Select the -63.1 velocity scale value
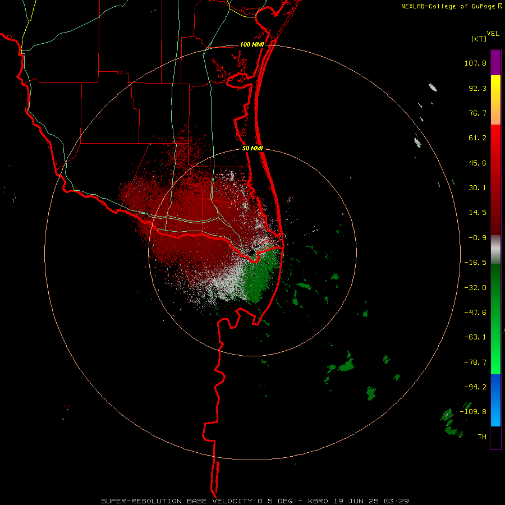Screen dimensions: 505x505 click(x=475, y=337)
